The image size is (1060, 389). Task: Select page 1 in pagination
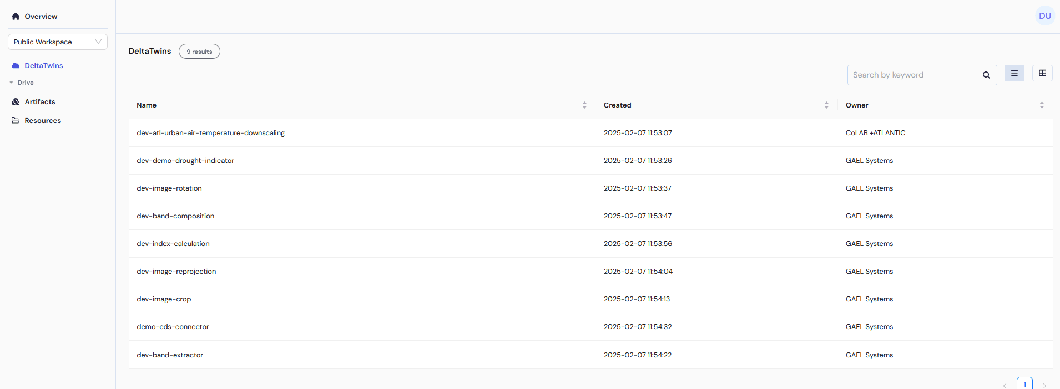click(x=1024, y=384)
